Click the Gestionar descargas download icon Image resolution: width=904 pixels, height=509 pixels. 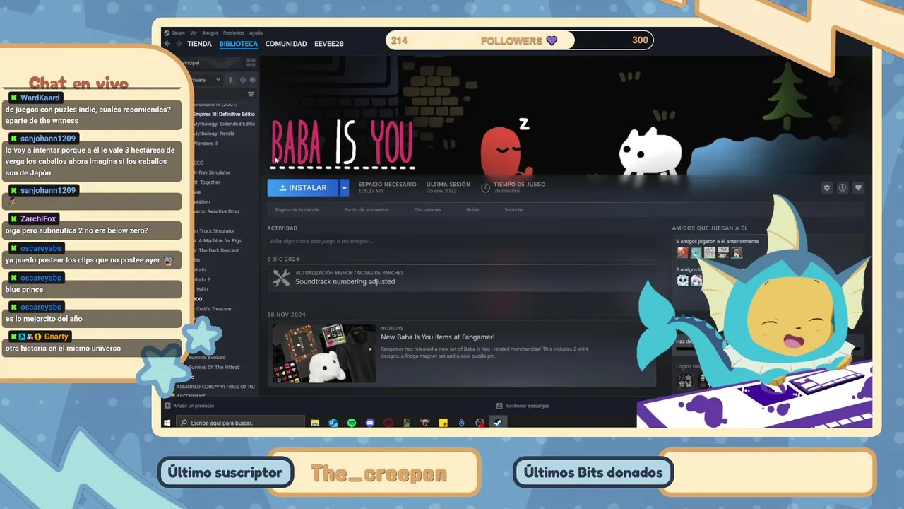tap(499, 406)
